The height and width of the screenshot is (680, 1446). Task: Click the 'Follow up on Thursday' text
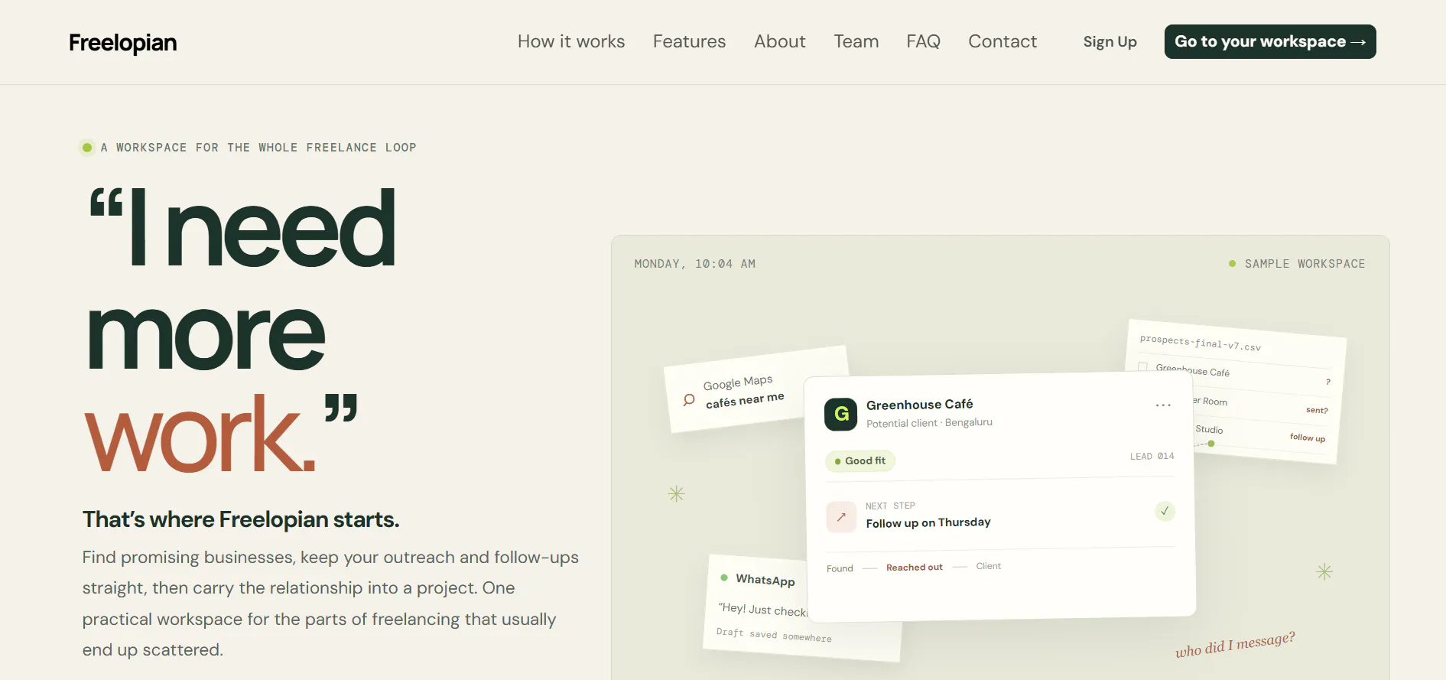click(x=928, y=522)
